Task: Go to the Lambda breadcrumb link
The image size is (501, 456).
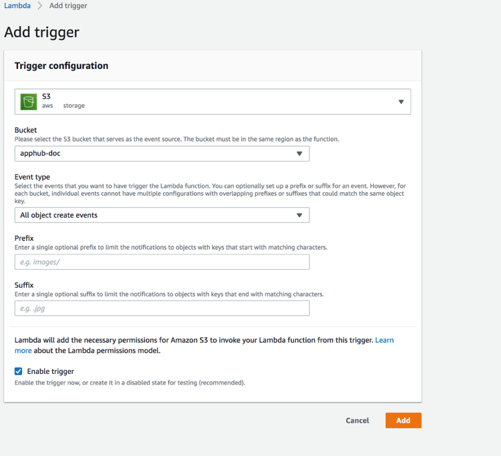Action: [17, 6]
